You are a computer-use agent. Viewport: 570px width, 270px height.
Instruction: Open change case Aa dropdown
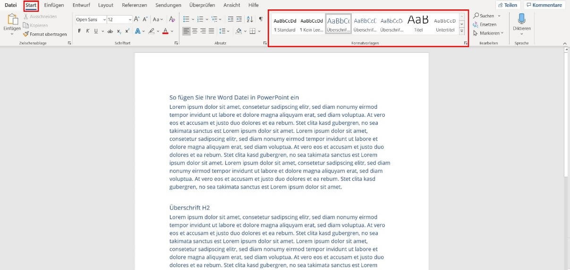(x=158, y=19)
